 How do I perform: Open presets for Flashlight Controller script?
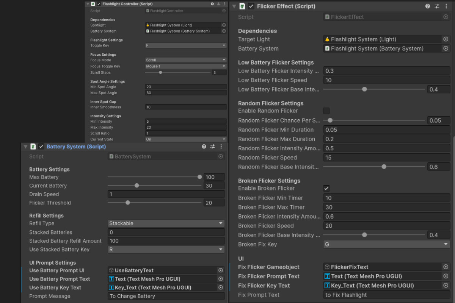click(218, 4)
